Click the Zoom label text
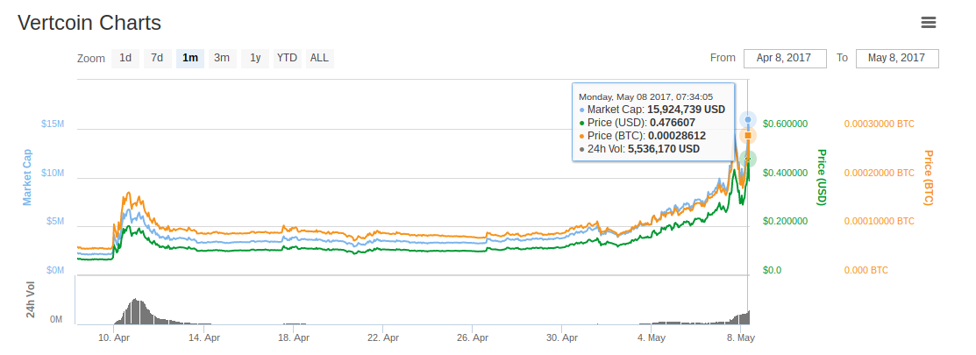 [91, 59]
